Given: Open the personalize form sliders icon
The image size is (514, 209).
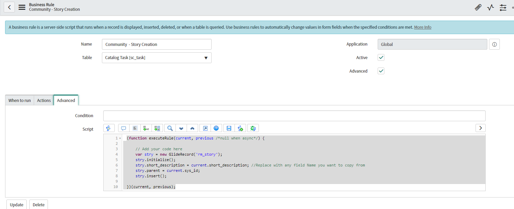Looking at the screenshot, I should (503, 7).
